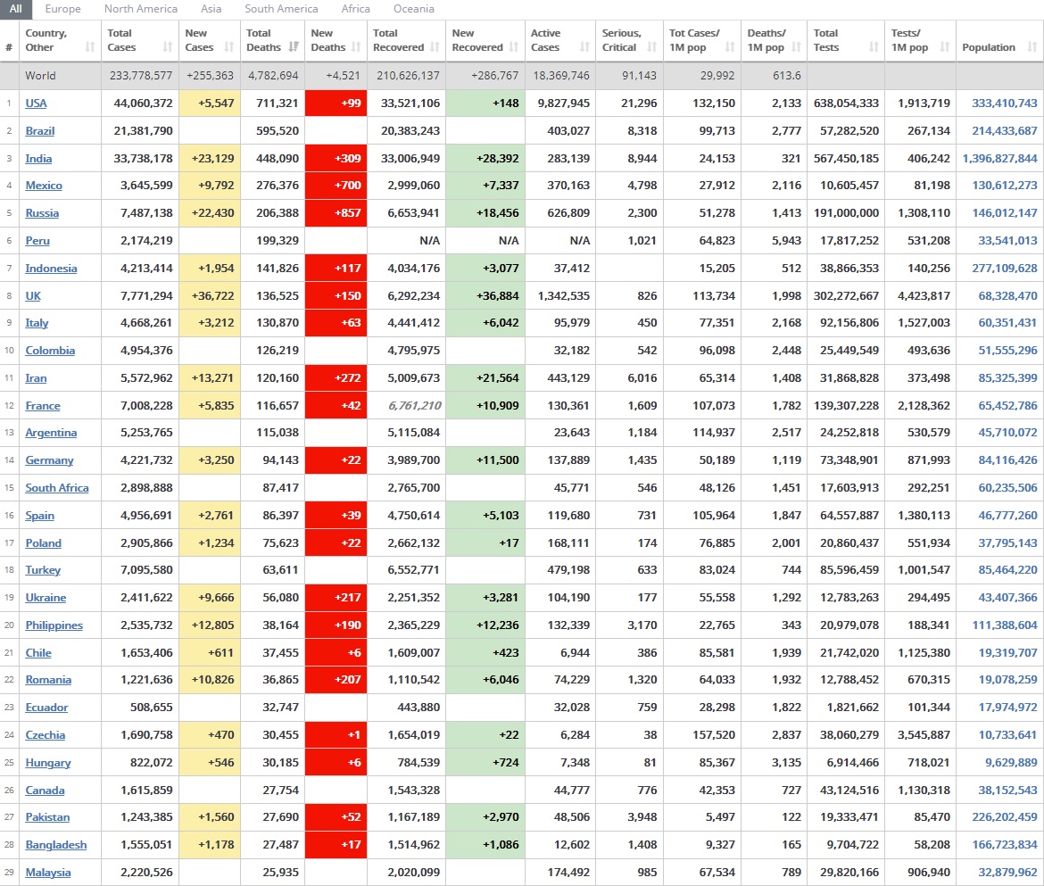1044x886 pixels.
Task: Sort by Total Cases sort icon
Action: (168, 47)
